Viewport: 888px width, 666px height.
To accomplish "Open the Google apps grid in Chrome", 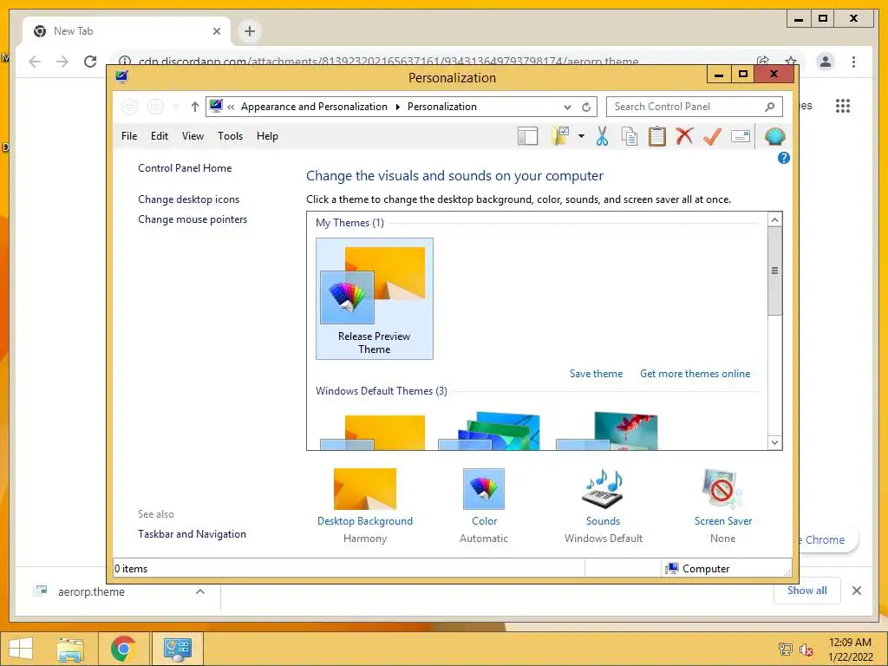I will coord(843,106).
